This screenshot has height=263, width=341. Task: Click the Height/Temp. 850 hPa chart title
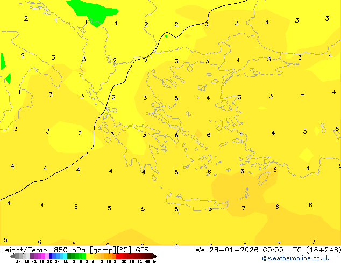click(43, 250)
